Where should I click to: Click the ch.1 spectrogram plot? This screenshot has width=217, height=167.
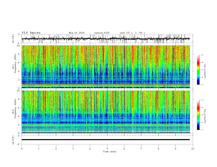tap(106, 67)
